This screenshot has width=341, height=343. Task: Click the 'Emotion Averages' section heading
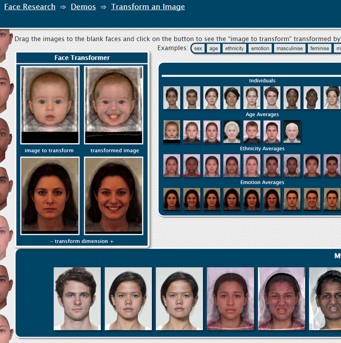262,183
